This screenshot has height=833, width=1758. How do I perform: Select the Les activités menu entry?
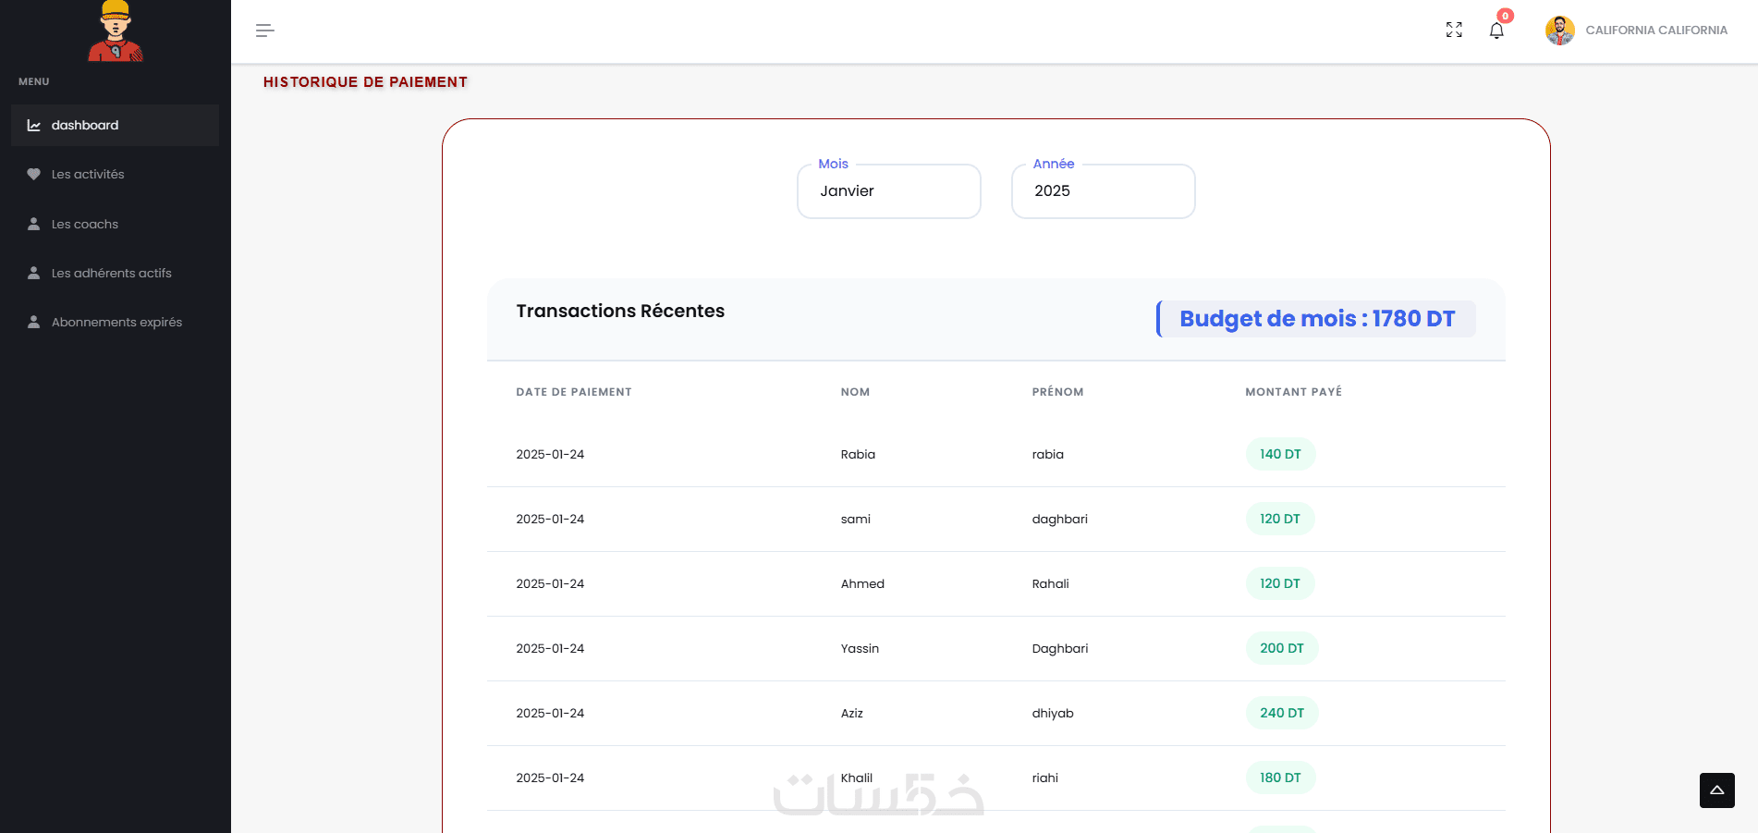pyautogui.click(x=88, y=175)
